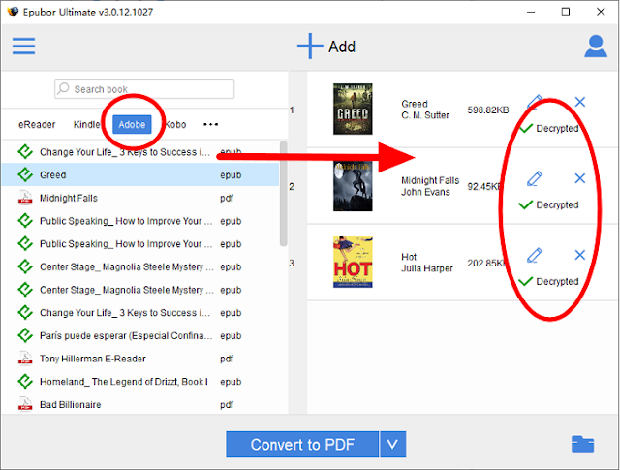Click PDF icon beside Tony Hillerman E-Reader
This screenshot has height=470, width=620.
[x=25, y=358]
